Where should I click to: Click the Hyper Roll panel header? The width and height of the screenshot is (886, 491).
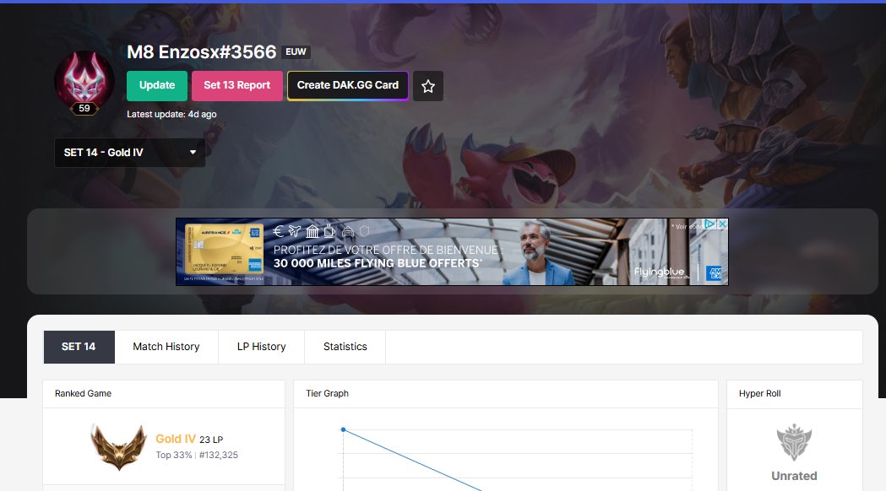pos(795,394)
